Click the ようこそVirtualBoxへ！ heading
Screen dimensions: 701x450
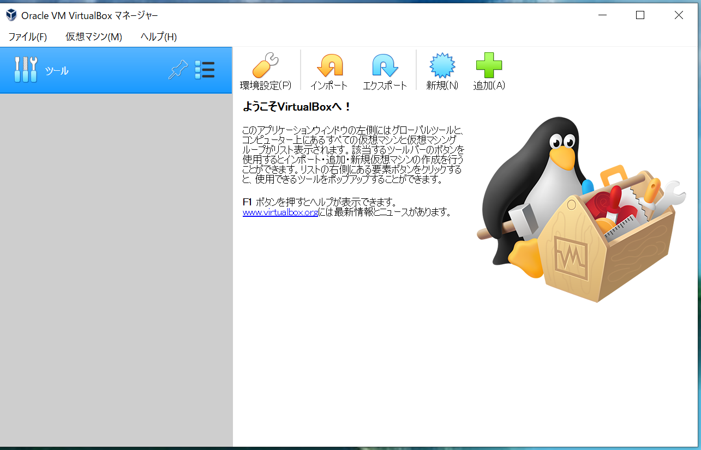pos(297,107)
